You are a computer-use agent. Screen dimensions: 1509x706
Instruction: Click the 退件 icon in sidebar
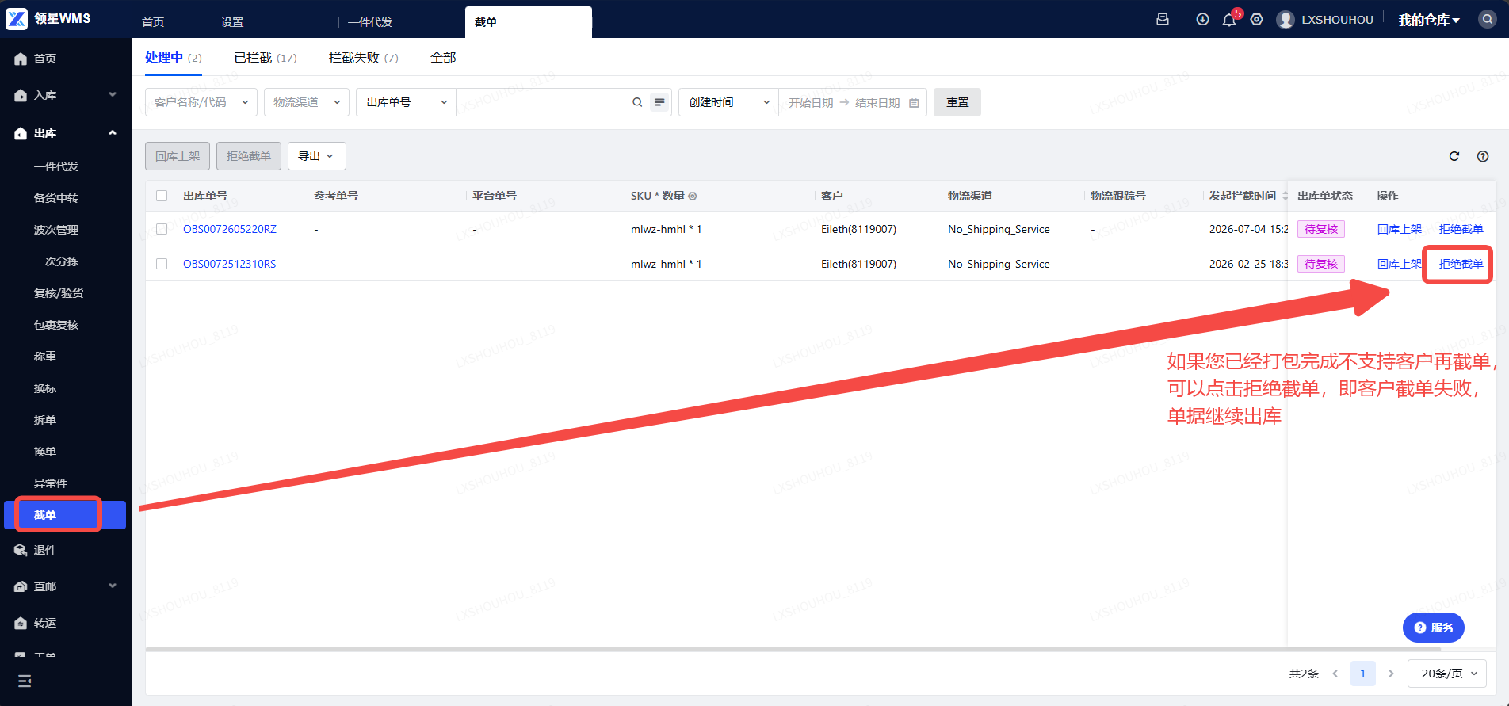coord(21,550)
